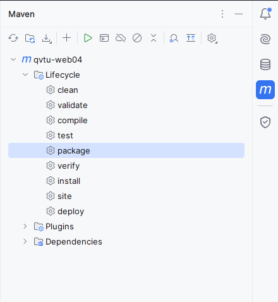Open Maven panel options menu
Viewport: 278px width, 302px height.
pyautogui.click(x=222, y=14)
